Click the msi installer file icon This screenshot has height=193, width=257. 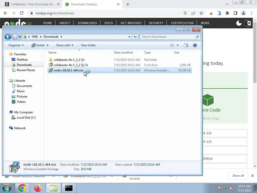point(51,70)
